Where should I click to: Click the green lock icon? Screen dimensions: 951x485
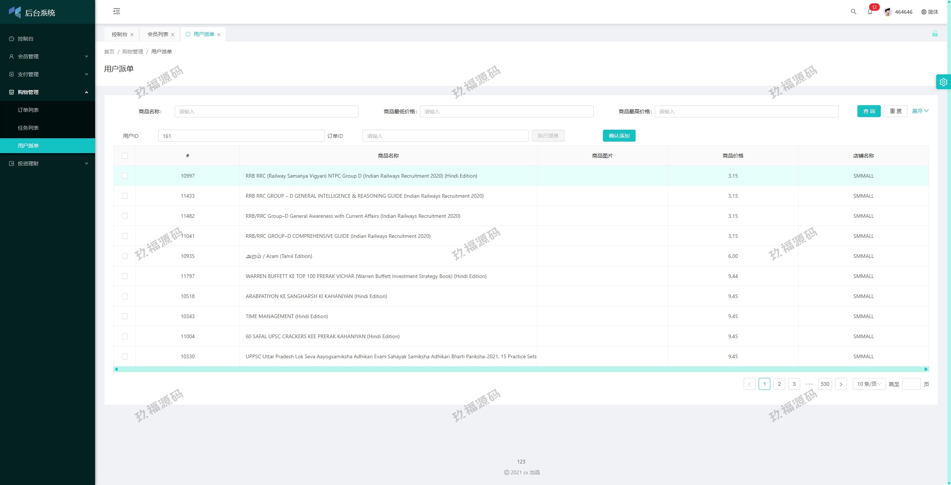pos(935,34)
